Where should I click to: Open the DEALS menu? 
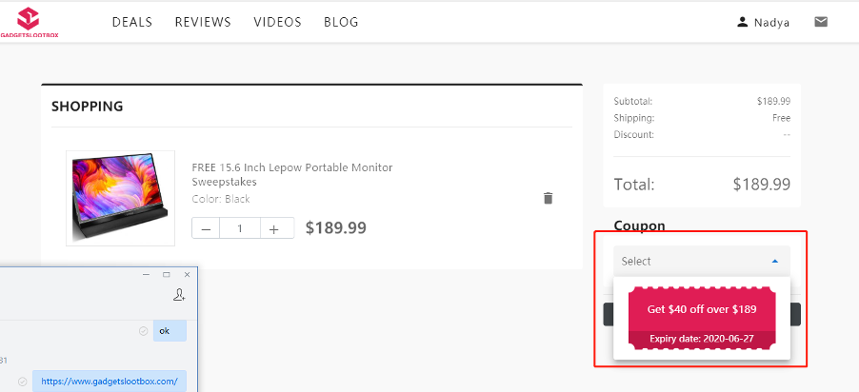(x=131, y=22)
